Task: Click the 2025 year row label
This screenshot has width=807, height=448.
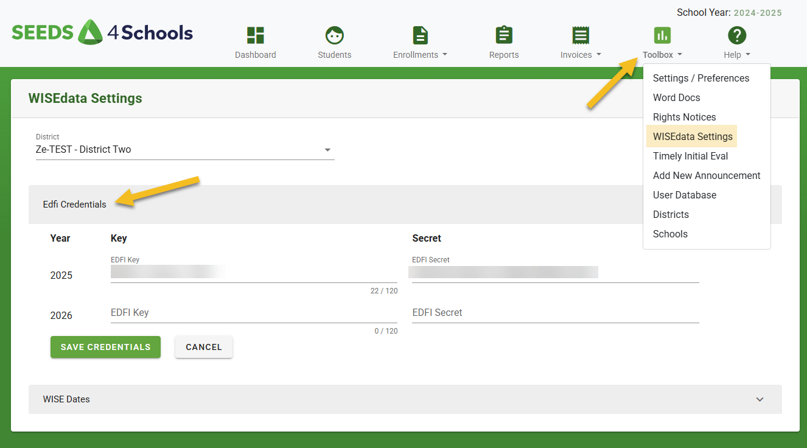Action: (x=61, y=275)
